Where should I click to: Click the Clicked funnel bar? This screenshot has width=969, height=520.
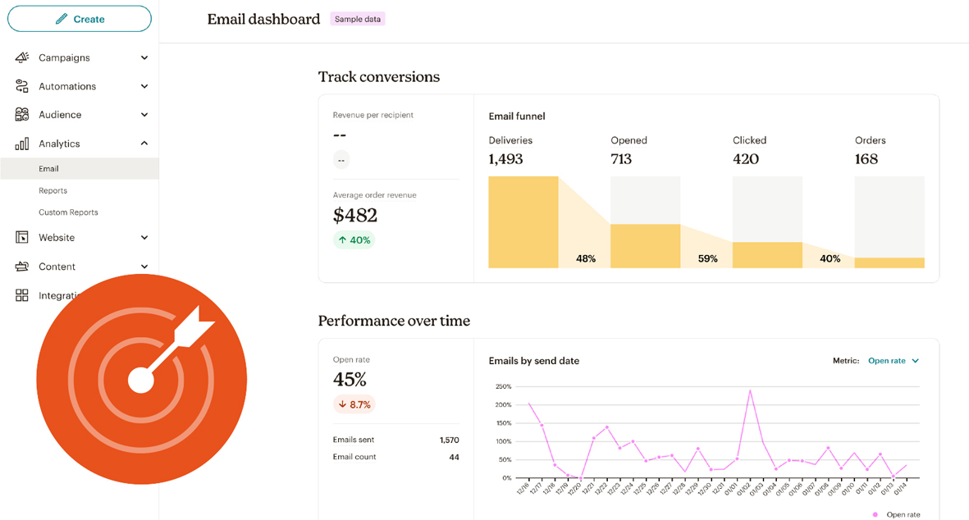coord(767,255)
